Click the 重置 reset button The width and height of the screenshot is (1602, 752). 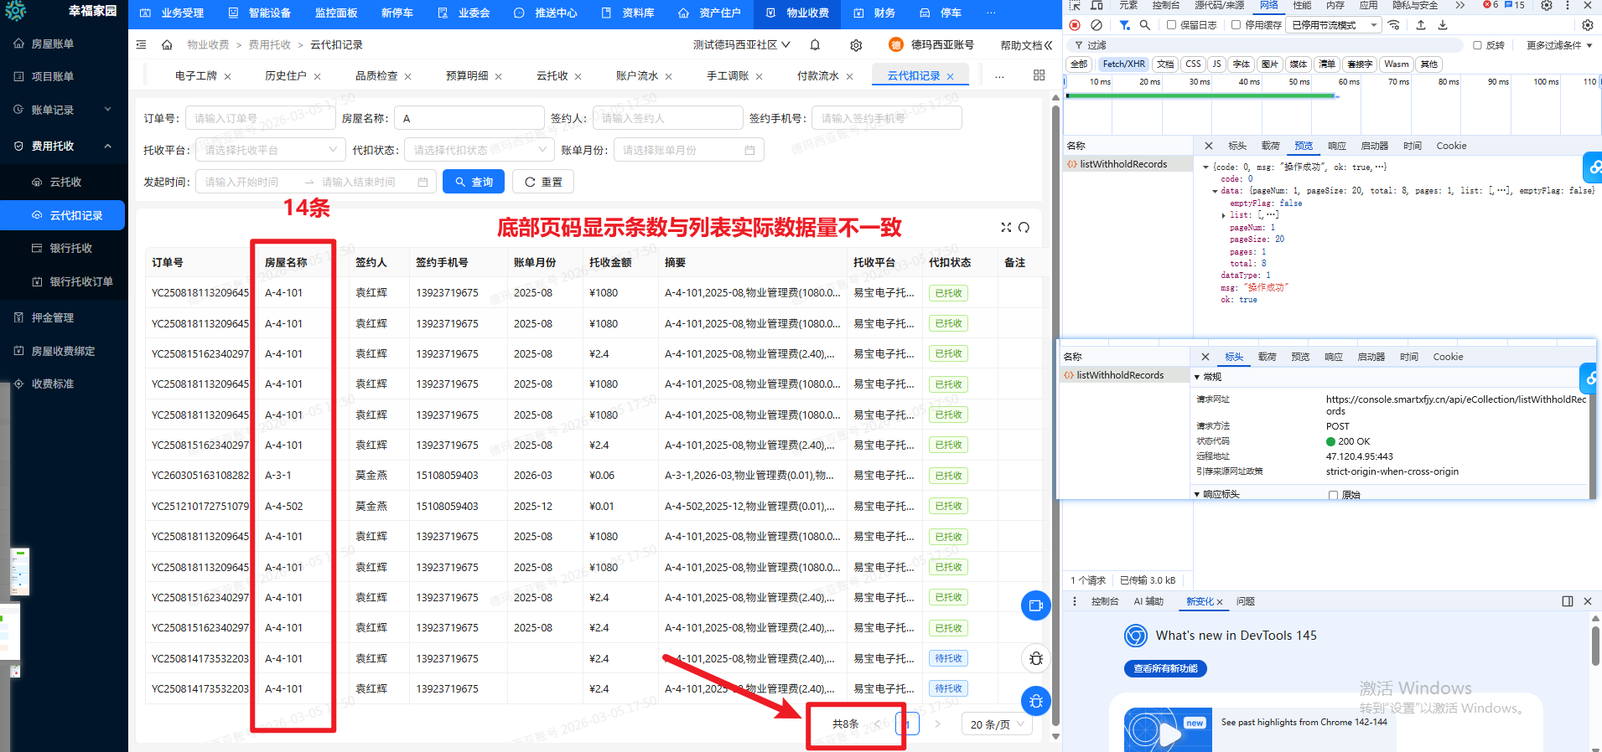click(543, 182)
